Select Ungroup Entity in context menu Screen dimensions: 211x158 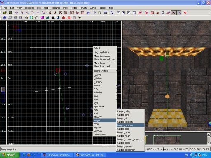(105, 53)
